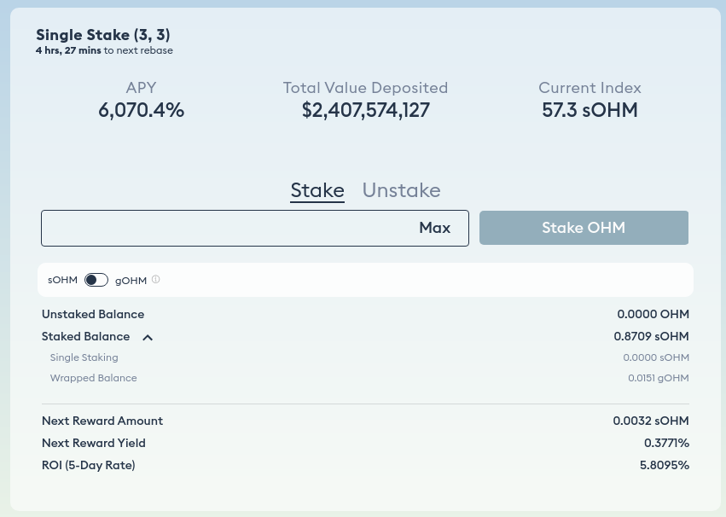This screenshot has width=726, height=517.
Task: Collapse the Staked Balance chevron
Action: point(148,338)
